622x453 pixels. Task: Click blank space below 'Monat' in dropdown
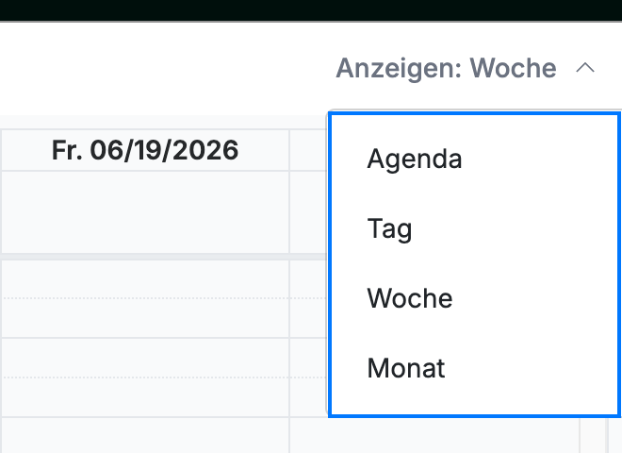tap(474, 409)
